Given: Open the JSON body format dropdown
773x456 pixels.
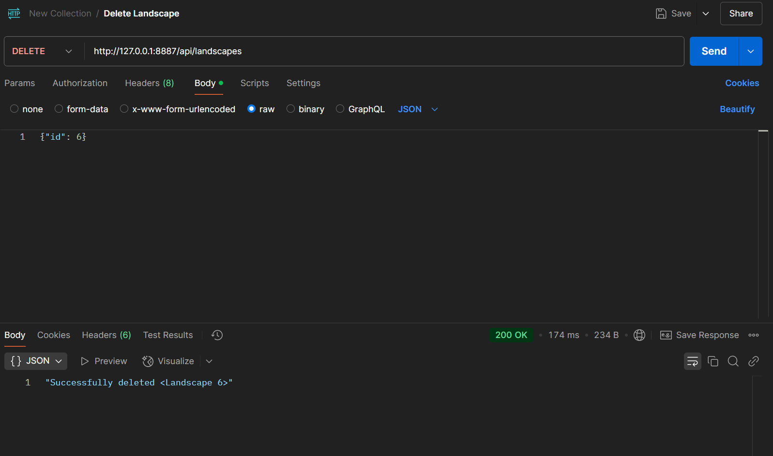Looking at the screenshot, I should (418, 109).
